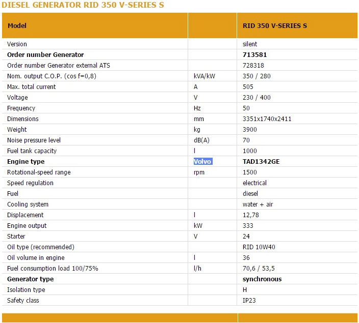This screenshot has width=359, height=323.
Task: Click the 'Speed regulation' label
Action: 30,183
